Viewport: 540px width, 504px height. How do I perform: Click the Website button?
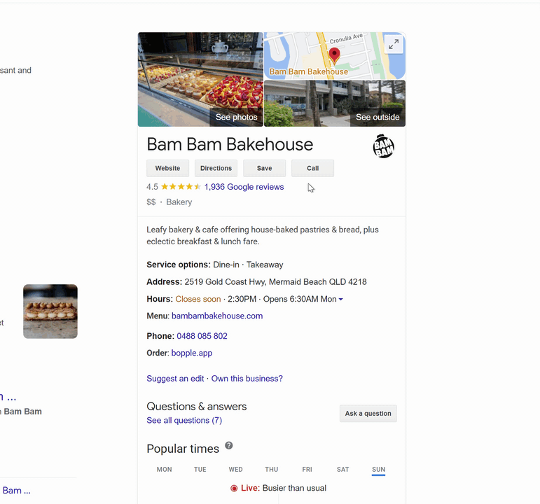pyautogui.click(x=167, y=168)
